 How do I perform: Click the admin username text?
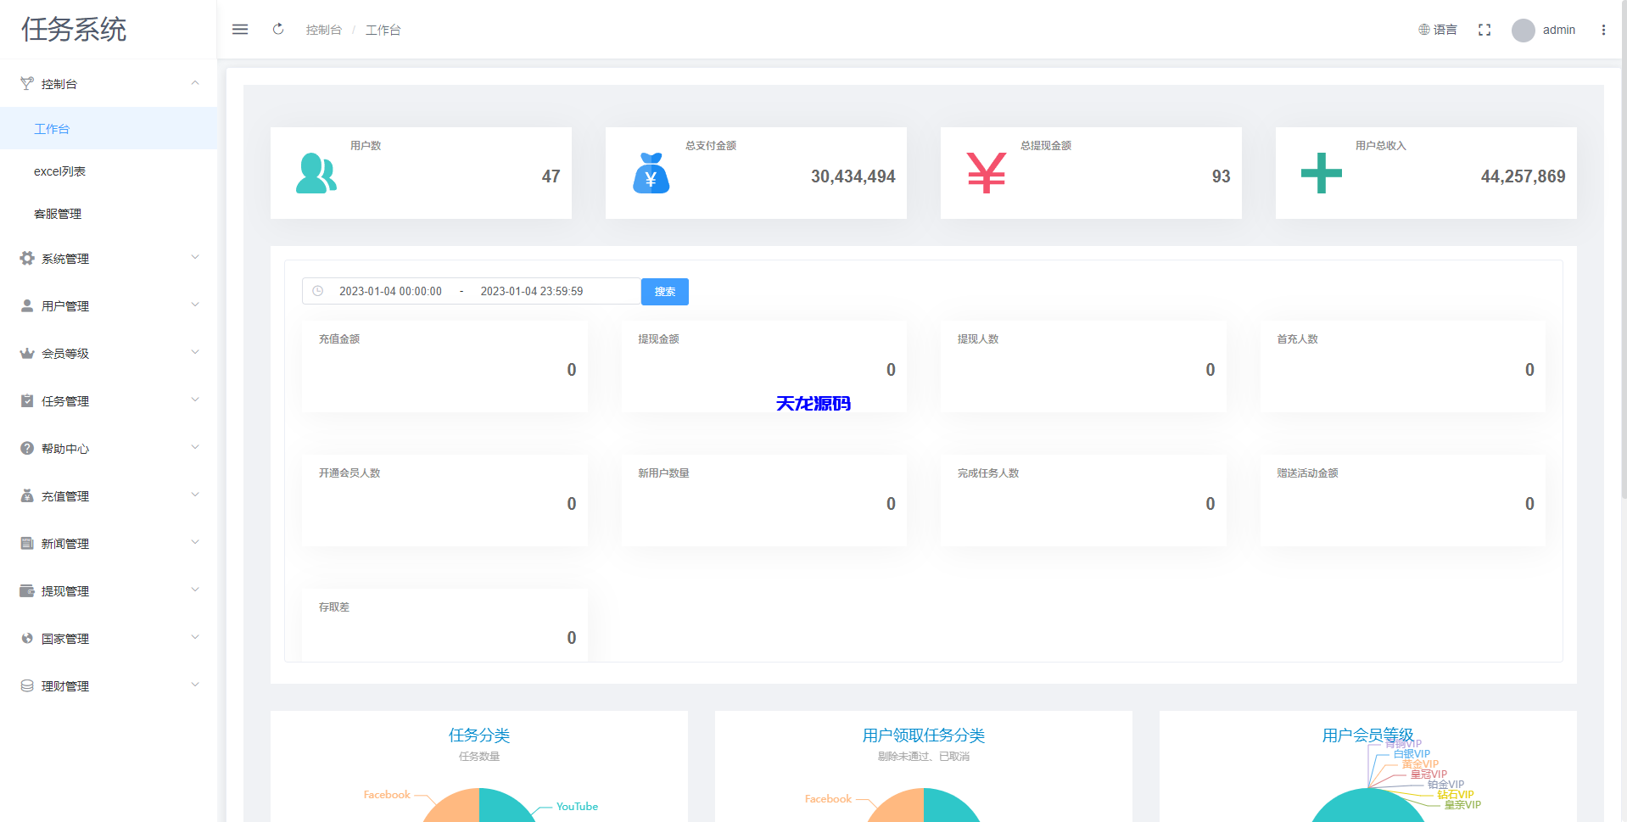pos(1559,30)
